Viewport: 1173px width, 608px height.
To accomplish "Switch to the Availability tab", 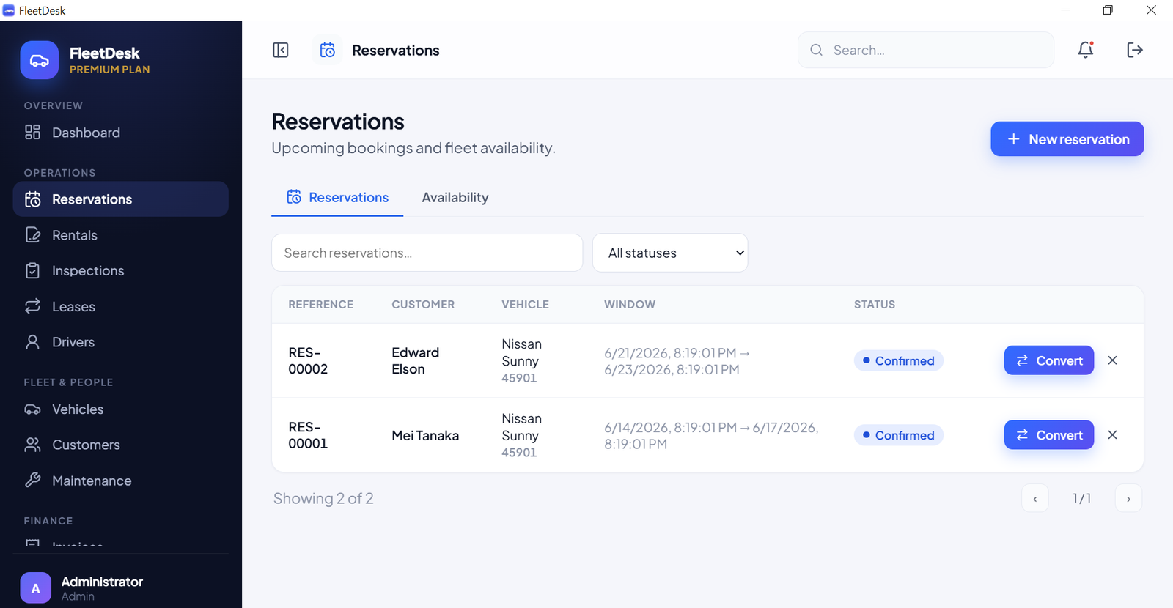I will (x=455, y=197).
